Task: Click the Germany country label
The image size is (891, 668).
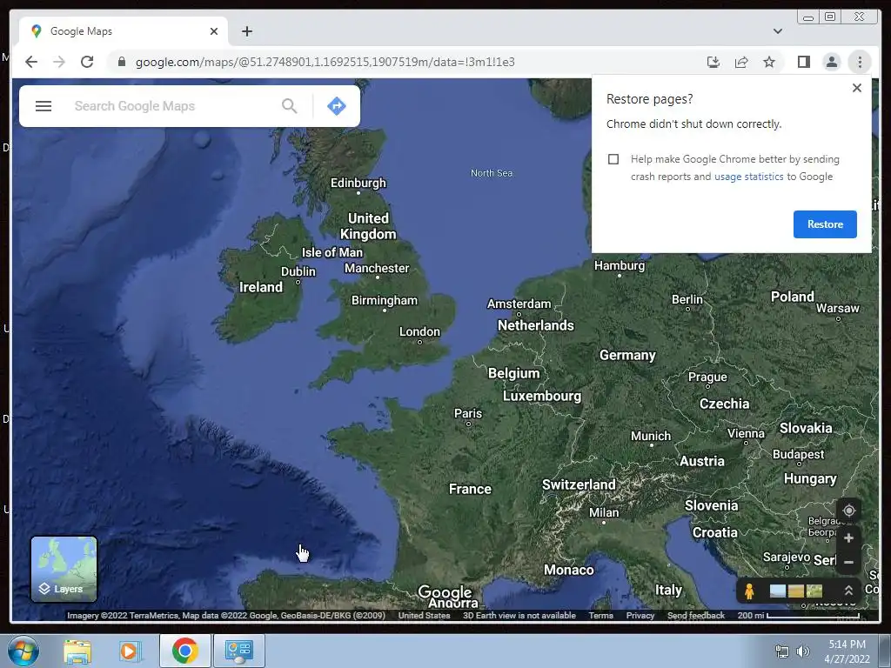Action: (x=627, y=355)
